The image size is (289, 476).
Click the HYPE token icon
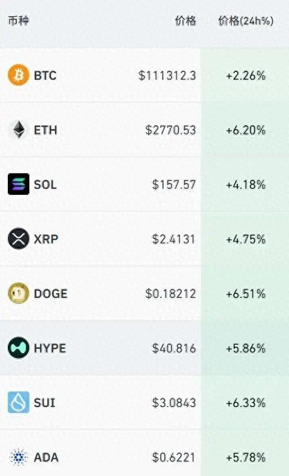click(19, 348)
